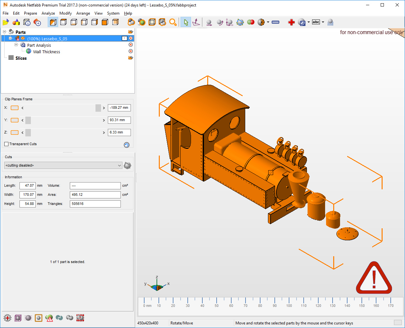Zoom to platform box icon
The width and height of the screenshot is (405, 328).
pos(152,22)
